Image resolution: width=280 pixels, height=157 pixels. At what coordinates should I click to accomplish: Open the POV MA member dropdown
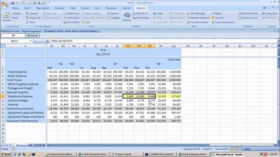point(27,36)
